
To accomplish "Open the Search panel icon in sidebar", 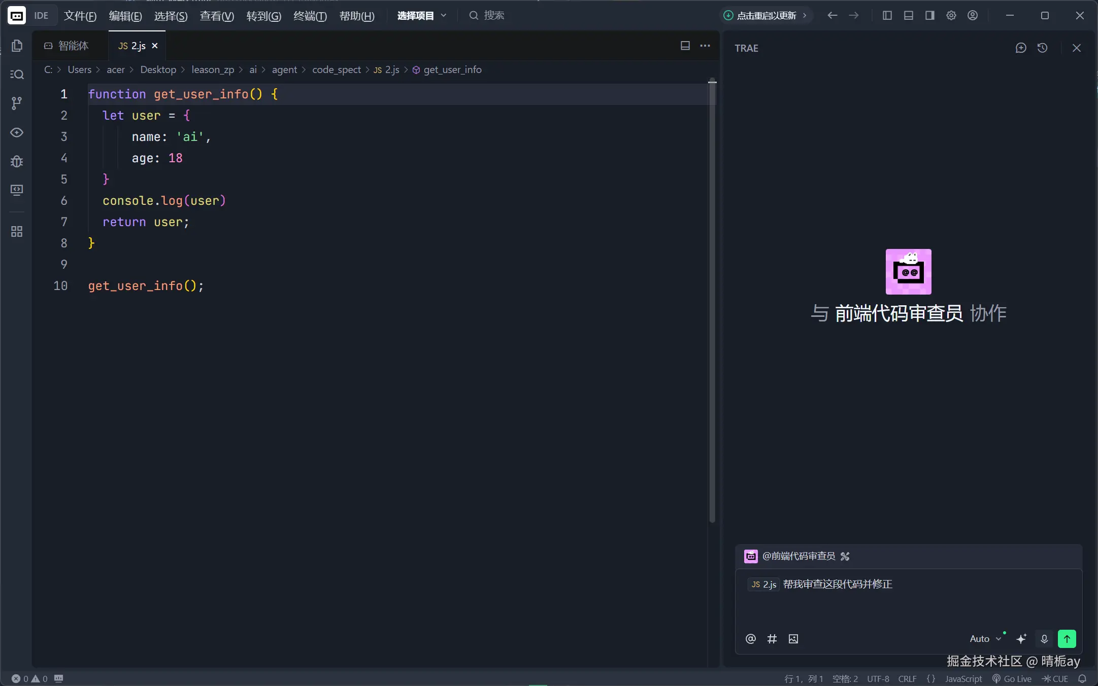I will [x=17, y=75].
